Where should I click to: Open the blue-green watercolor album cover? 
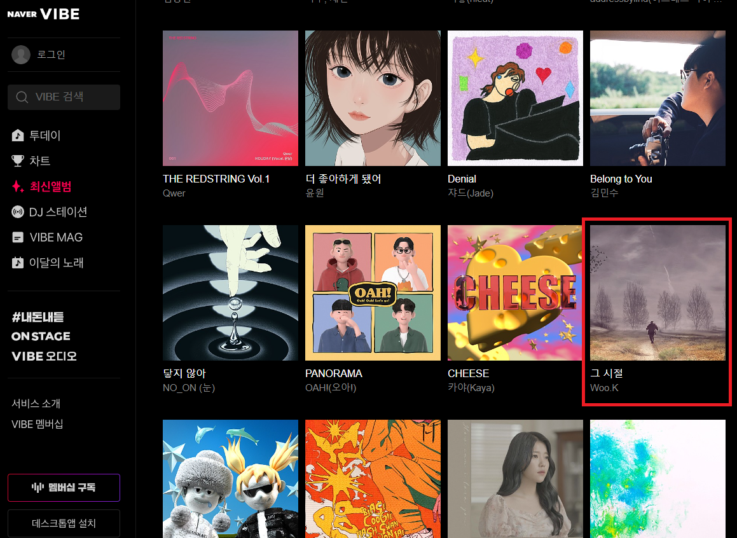click(x=658, y=479)
